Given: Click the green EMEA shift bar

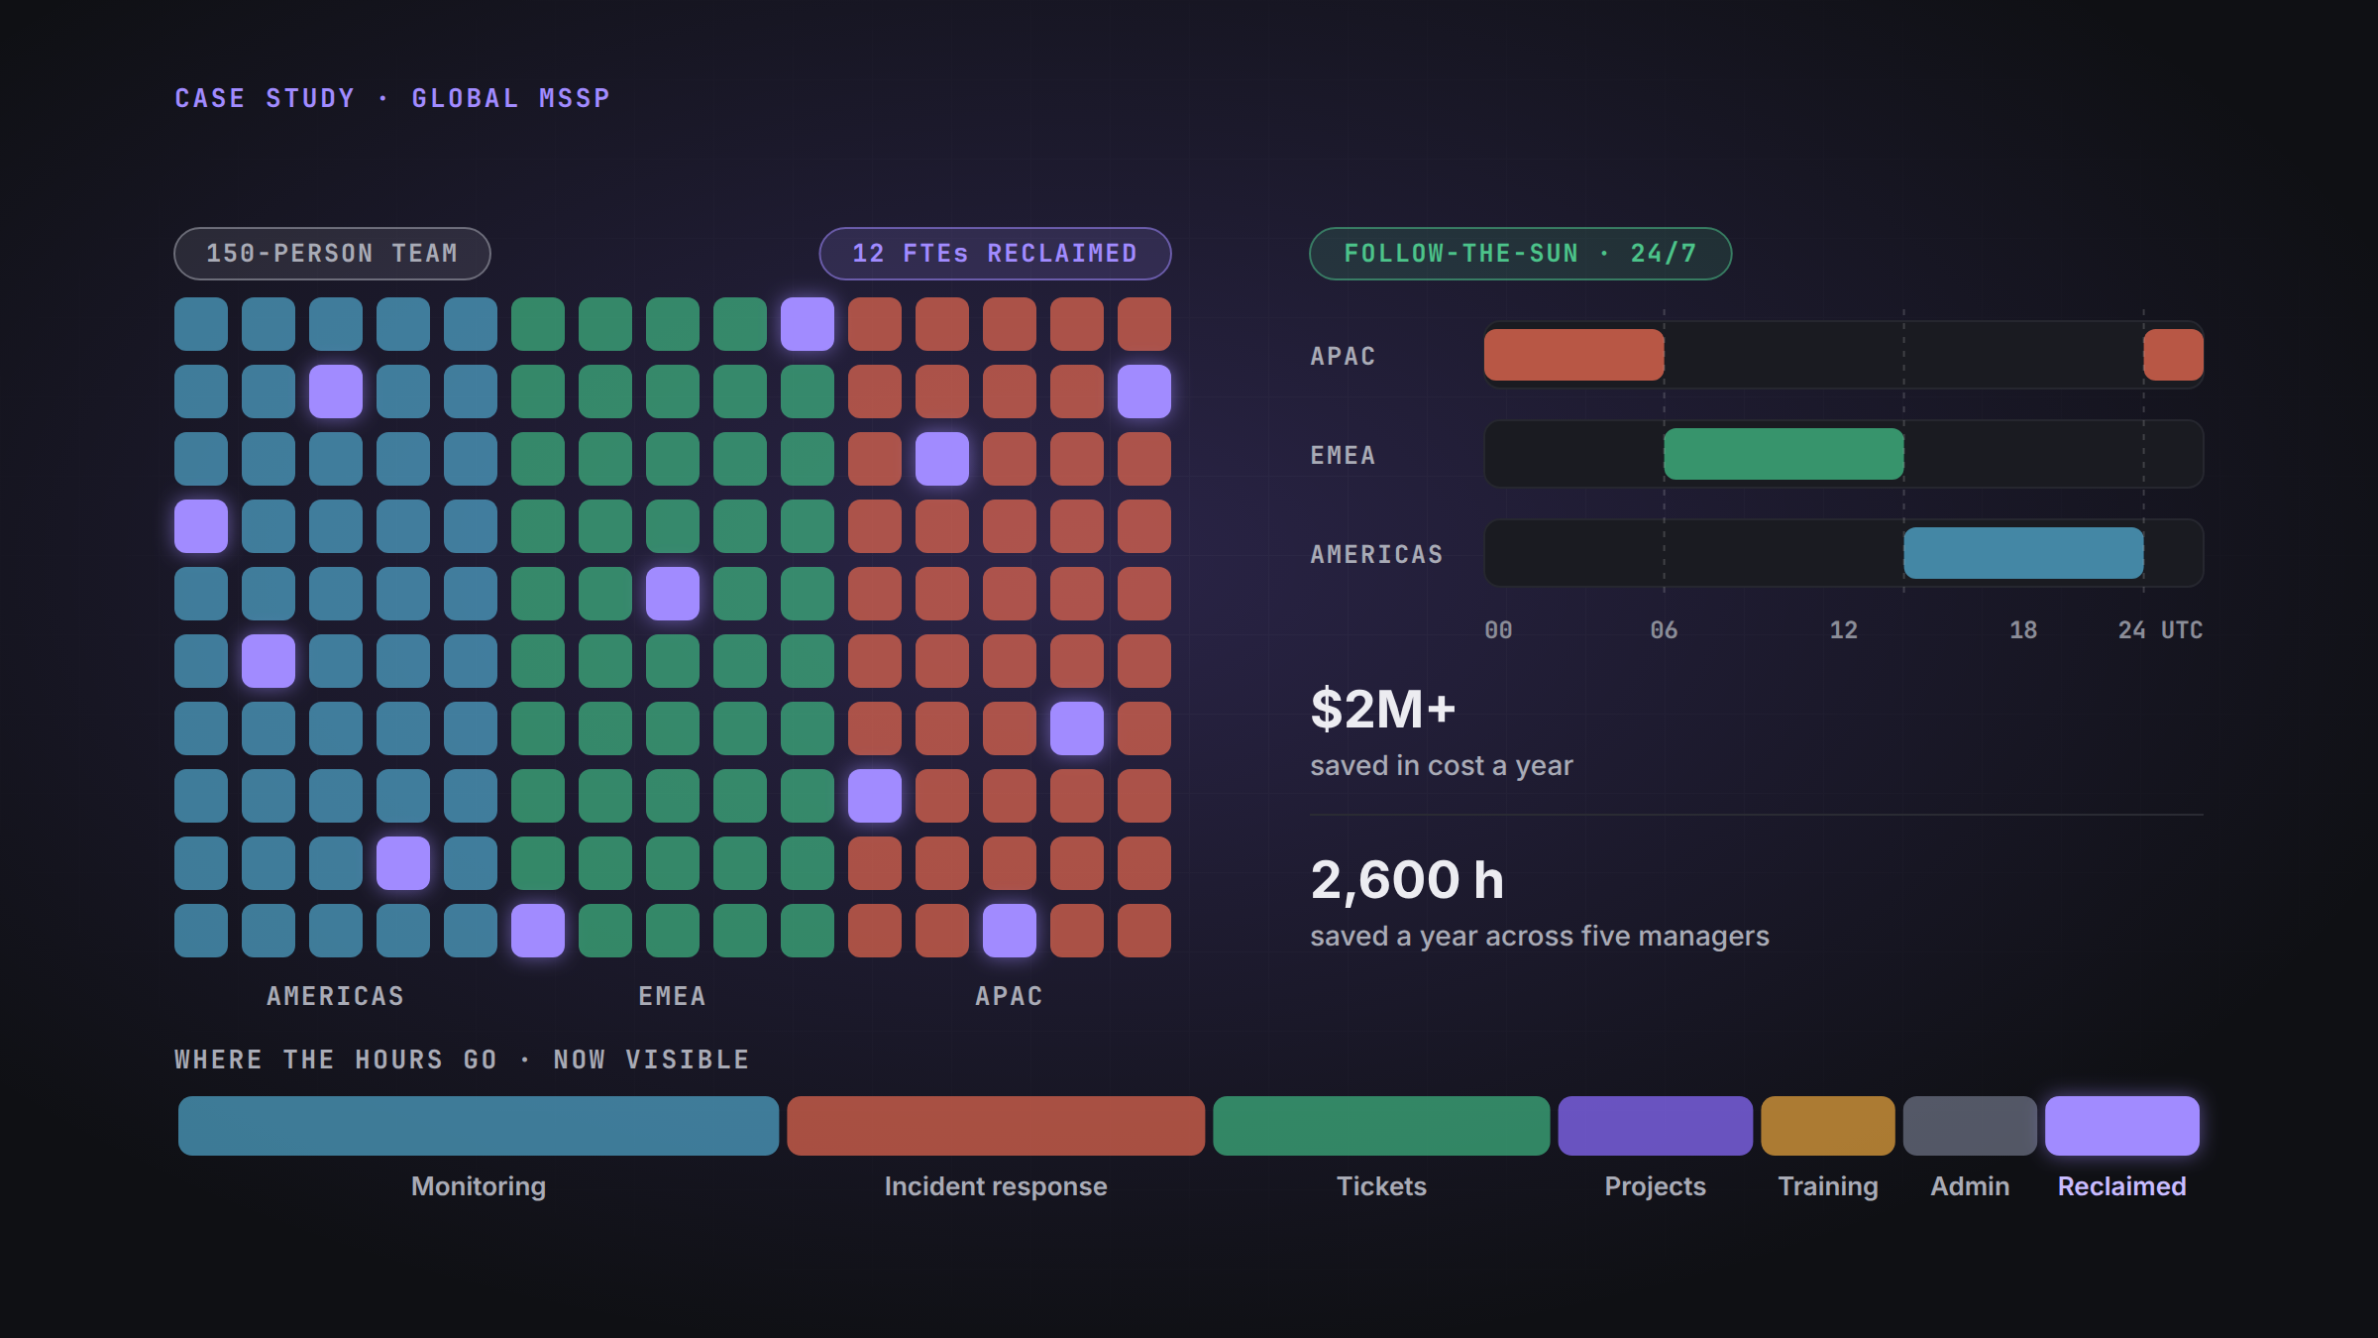Looking at the screenshot, I should pos(1783,454).
